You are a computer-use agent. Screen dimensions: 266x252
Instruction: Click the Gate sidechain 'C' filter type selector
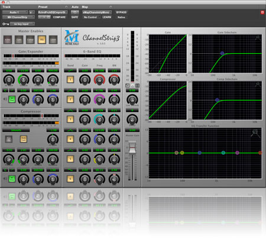(5, 90)
